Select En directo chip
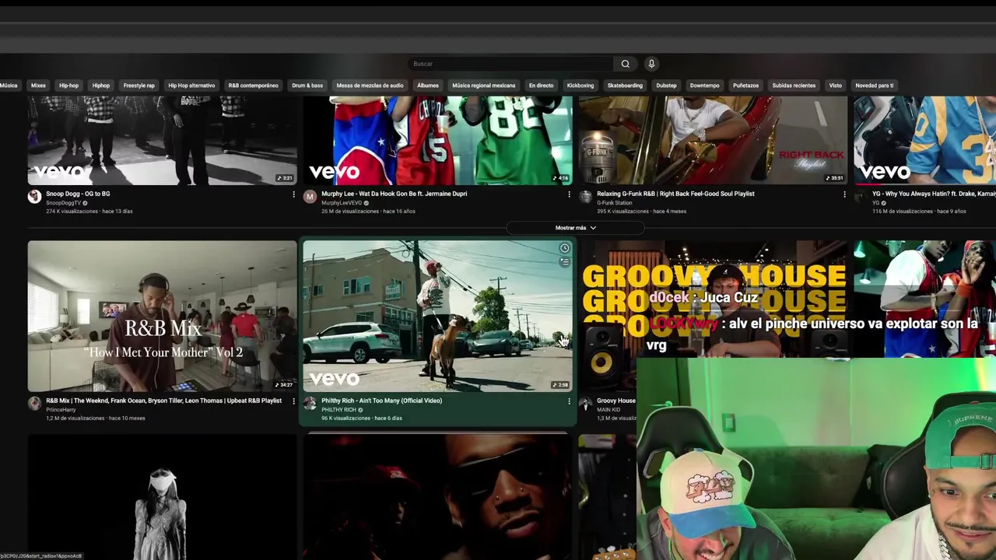The image size is (996, 560). pos(541,86)
